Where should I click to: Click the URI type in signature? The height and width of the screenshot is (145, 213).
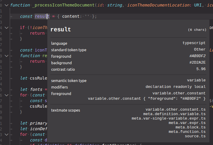198,5
